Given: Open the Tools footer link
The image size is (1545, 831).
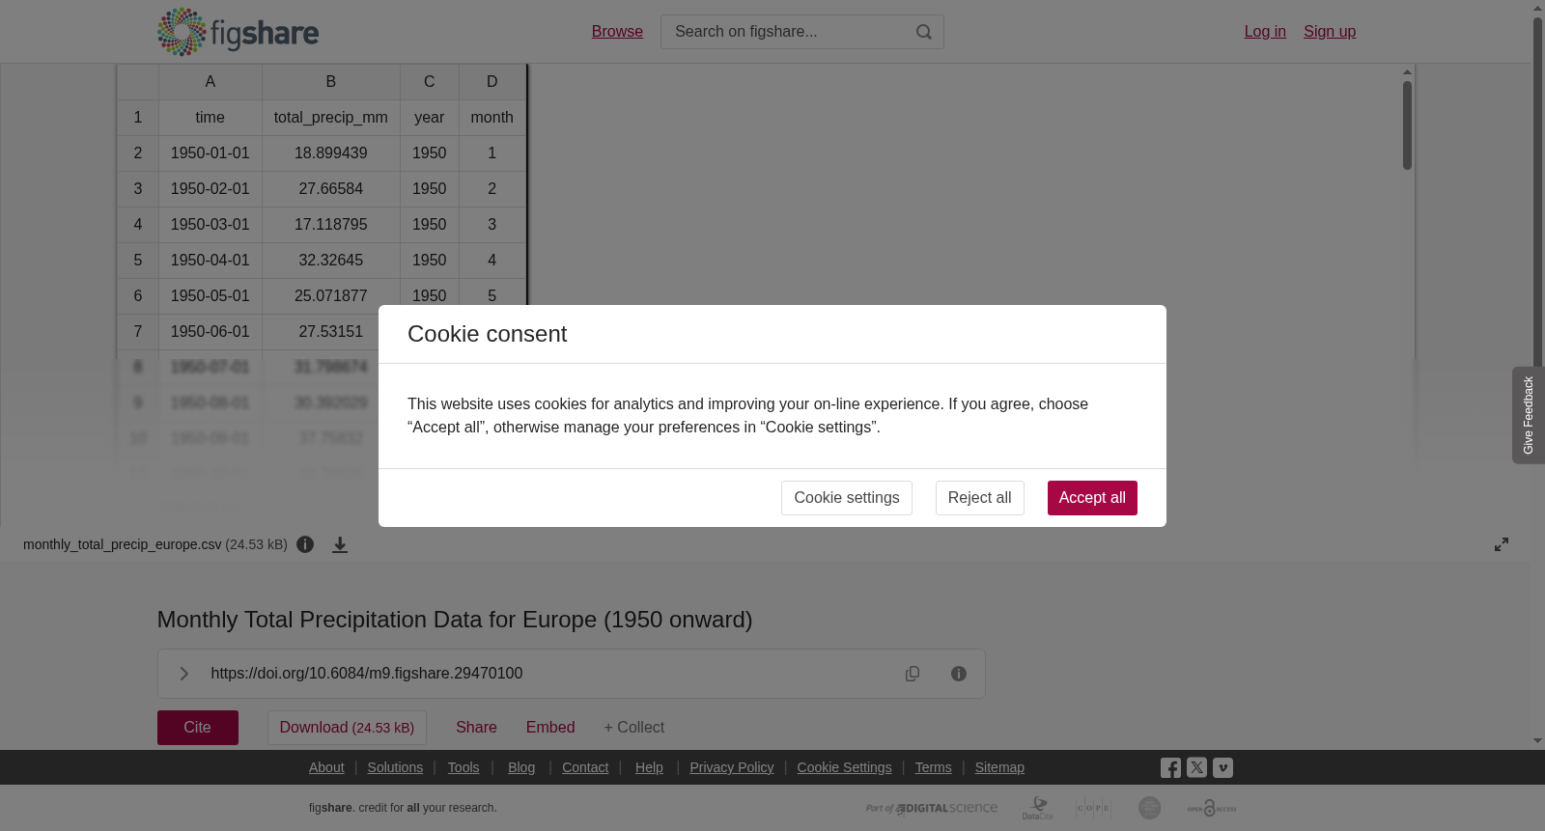Looking at the screenshot, I should point(463,767).
